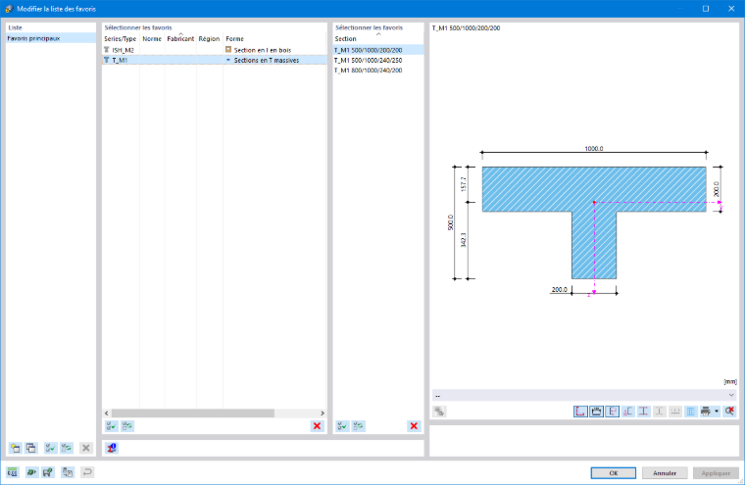Screen dimensions: 745x485
Task: Click the blue T-section preview graphic
Action: tap(594, 222)
